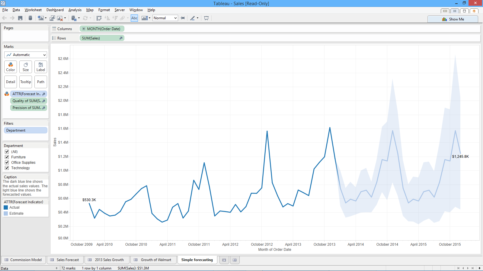Uncheck the Office Supplies checkbox

(x=7, y=163)
